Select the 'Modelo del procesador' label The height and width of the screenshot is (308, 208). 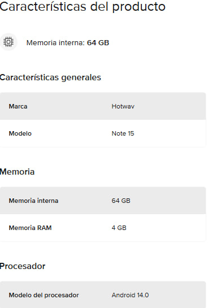tap(44, 295)
